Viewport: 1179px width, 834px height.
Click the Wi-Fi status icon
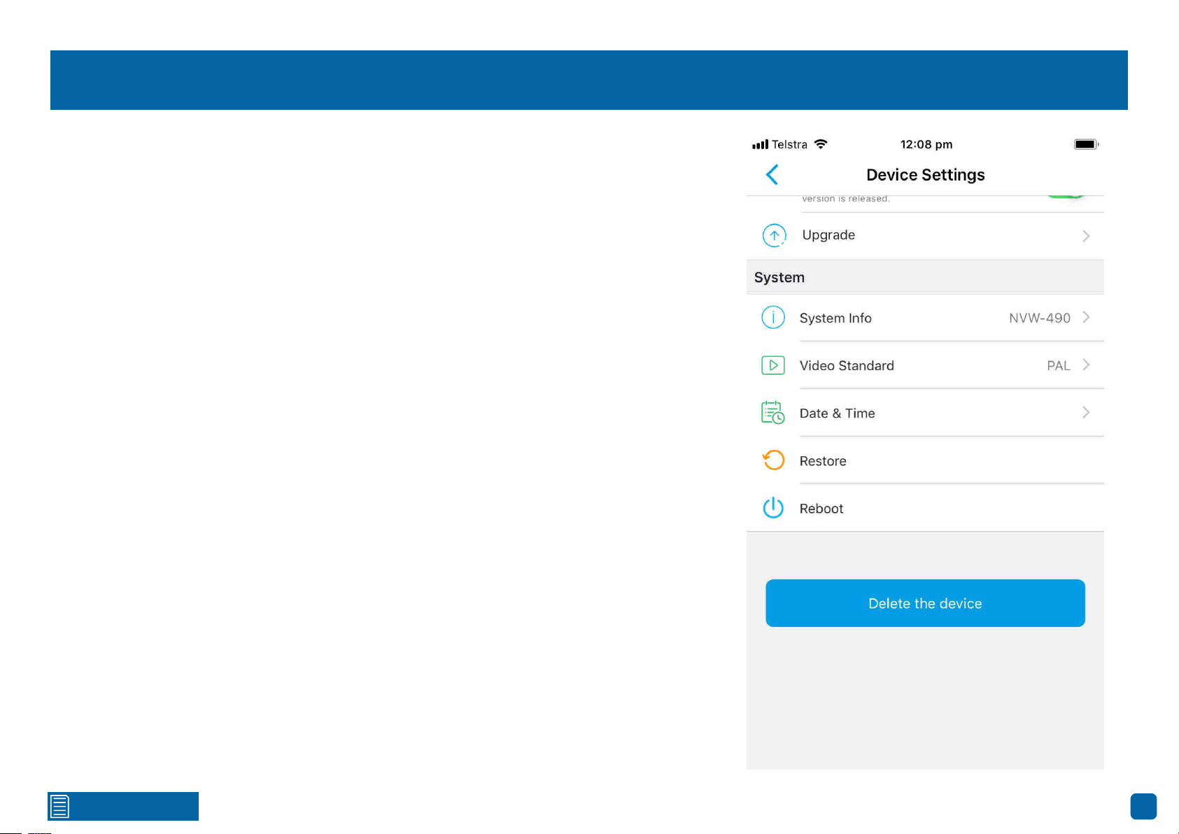tap(821, 144)
